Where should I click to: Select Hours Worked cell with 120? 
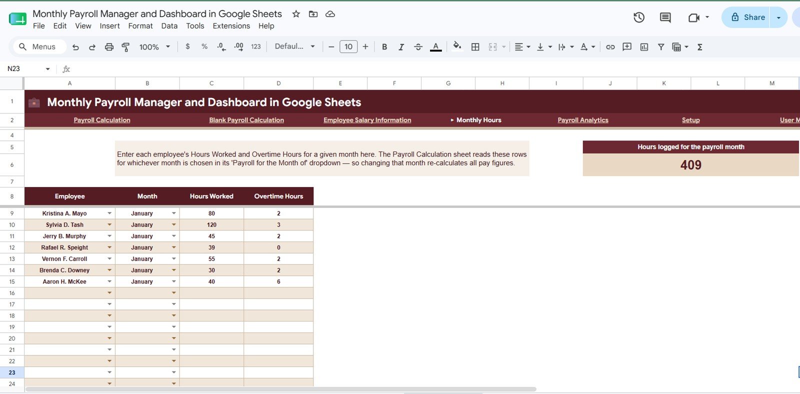(211, 225)
